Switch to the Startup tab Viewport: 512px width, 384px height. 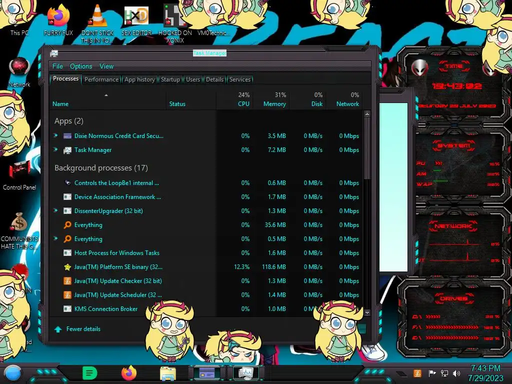tap(170, 79)
